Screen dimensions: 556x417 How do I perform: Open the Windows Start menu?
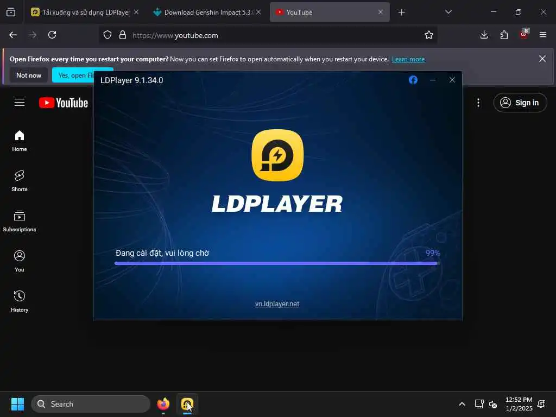click(x=17, y=404)
